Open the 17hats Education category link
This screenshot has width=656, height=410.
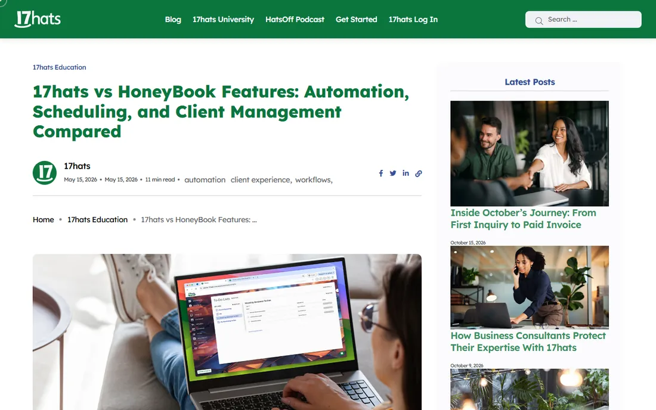pos(60,67)
